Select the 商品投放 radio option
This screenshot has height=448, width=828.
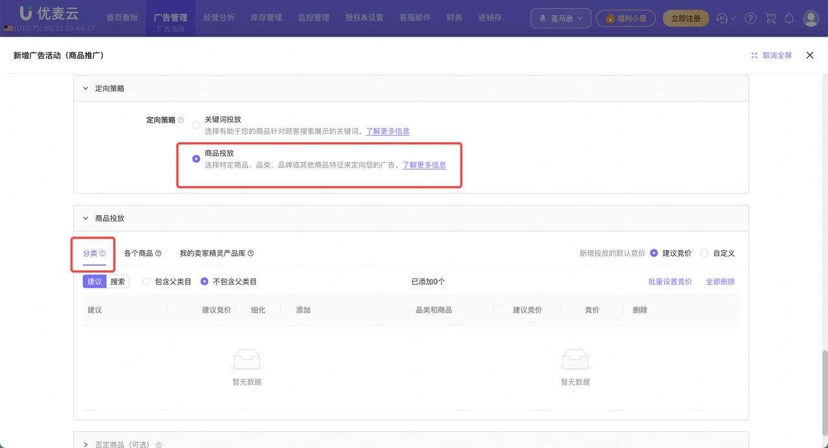pyautogui.click(x=196, y=159)
